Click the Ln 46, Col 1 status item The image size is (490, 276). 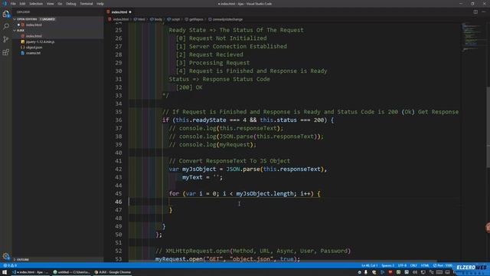[370, 265]
